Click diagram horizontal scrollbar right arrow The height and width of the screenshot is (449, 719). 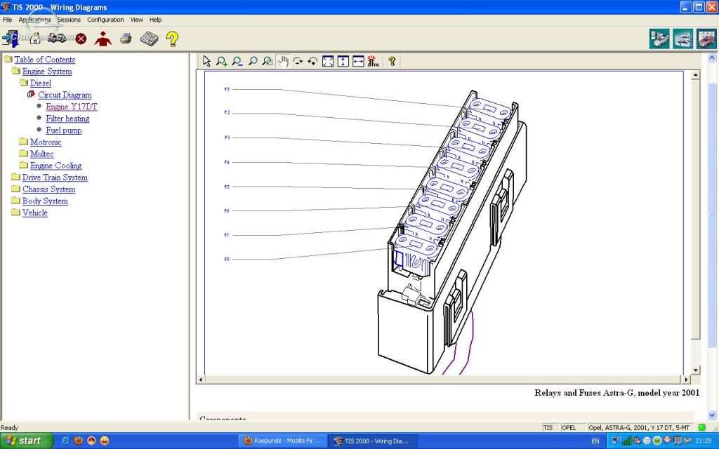[x=686, y=380]
